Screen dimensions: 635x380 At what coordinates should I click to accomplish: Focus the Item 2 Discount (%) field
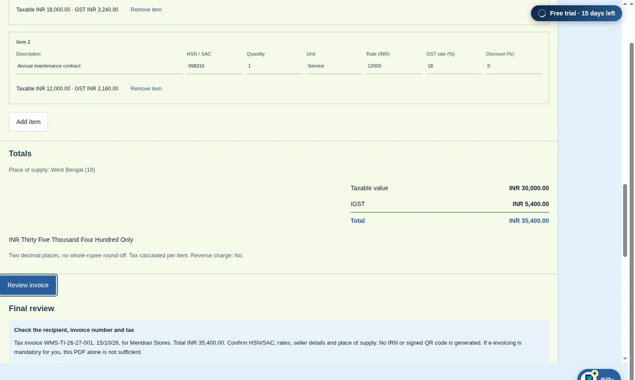513,66
